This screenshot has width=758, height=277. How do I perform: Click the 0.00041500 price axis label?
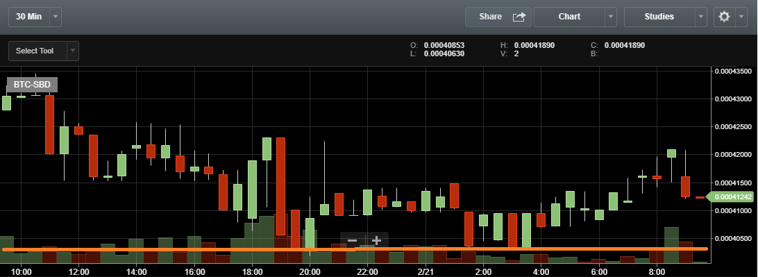click(x=733, y=183)
